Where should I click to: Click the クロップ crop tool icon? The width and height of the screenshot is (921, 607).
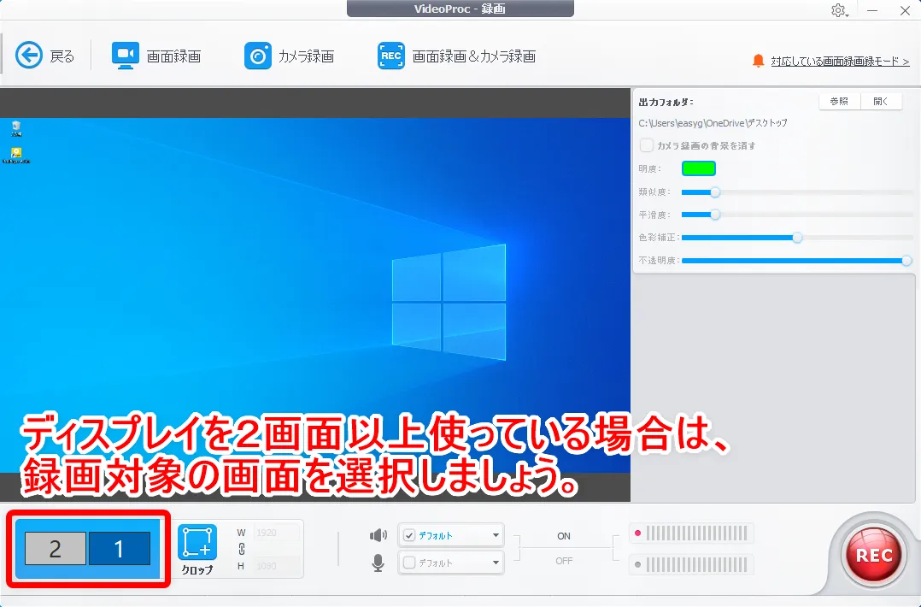click(197, 542)
